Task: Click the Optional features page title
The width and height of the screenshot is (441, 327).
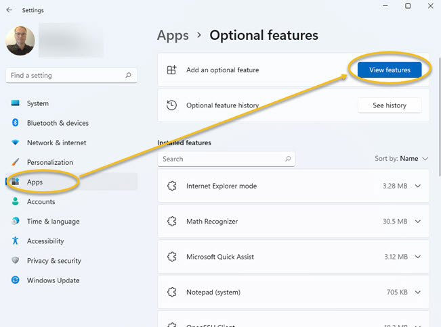Action: click(264, 36)
